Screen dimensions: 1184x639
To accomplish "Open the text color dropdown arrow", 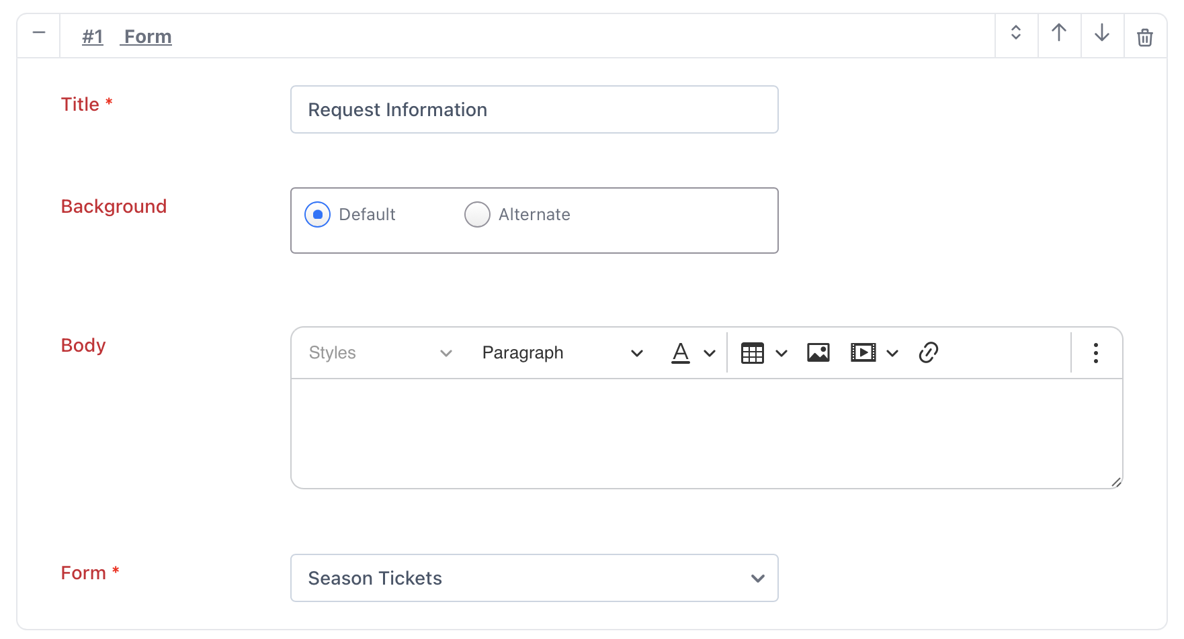I will click(x=710, y=353).
